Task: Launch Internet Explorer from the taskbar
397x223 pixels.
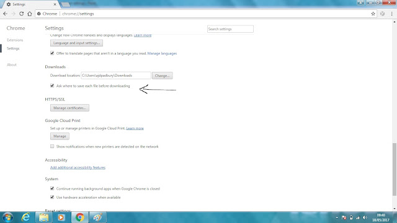Action: 26,217
